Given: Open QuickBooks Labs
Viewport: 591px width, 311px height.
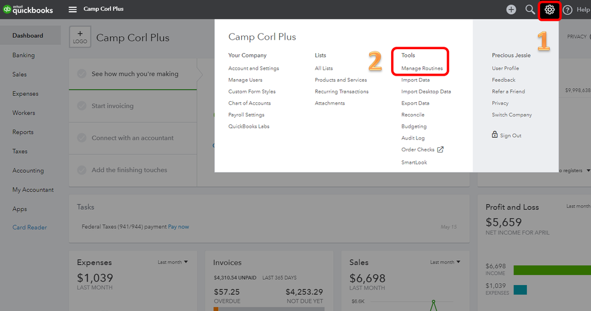Looking at the screenshot, I should tap(248, 127).
